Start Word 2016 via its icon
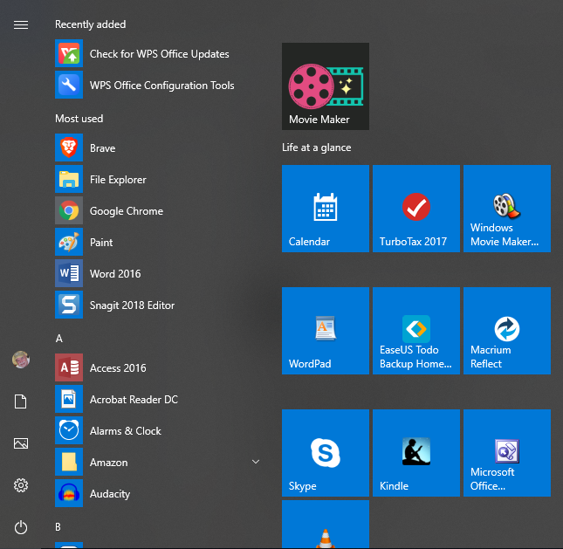This screenshot has height=549, width=563. click(69, 273)
